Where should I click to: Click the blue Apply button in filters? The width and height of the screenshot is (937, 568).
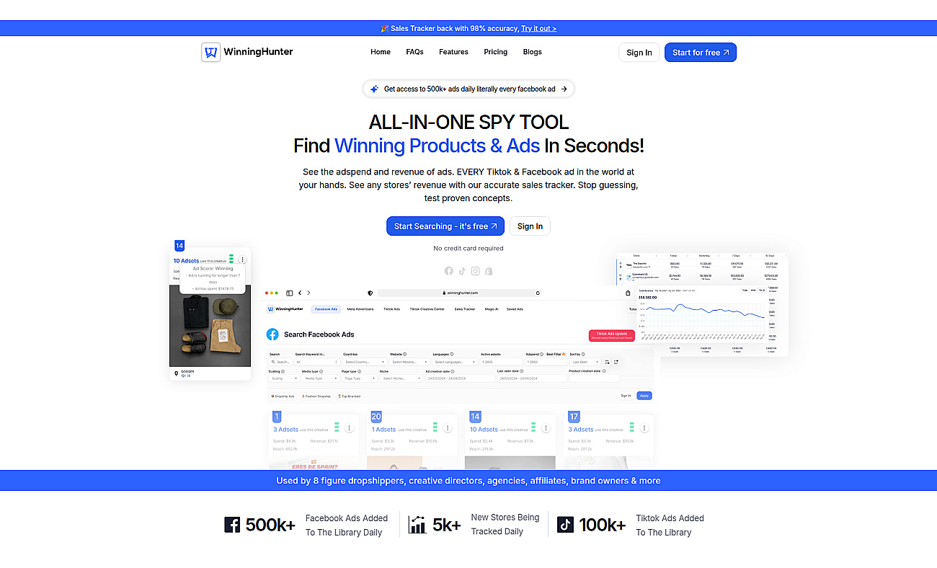point(644,396)
